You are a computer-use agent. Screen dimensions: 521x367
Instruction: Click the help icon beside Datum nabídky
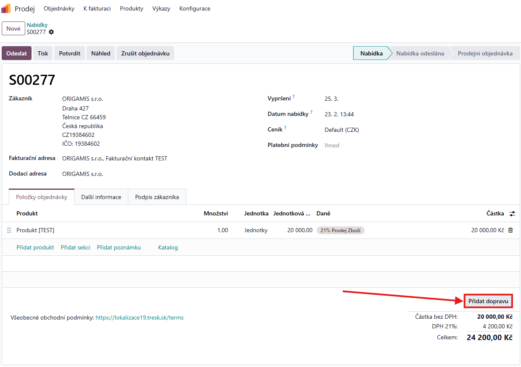tap(311, 113)
